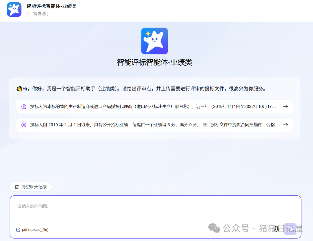The height and width of the screenshot is (241, 313).
Task: Click the hashtag icon on the first suggestion card
Action: (x=23, y=106)
